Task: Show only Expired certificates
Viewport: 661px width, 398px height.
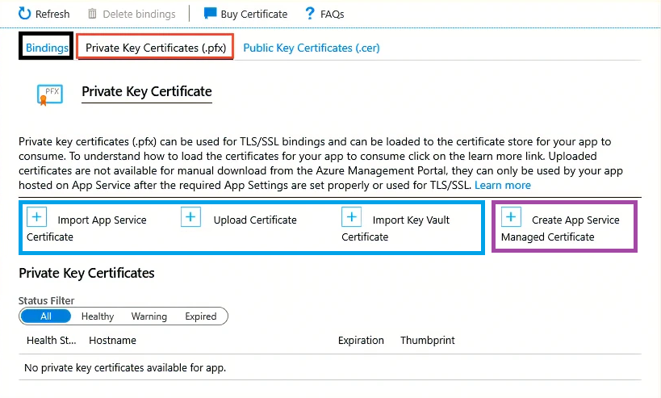Action: pos(201,316)
